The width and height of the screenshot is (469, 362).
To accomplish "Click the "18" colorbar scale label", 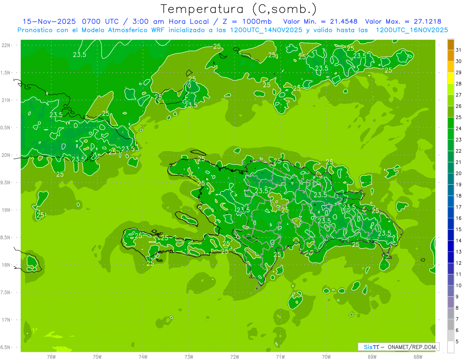I will [459, 196].
